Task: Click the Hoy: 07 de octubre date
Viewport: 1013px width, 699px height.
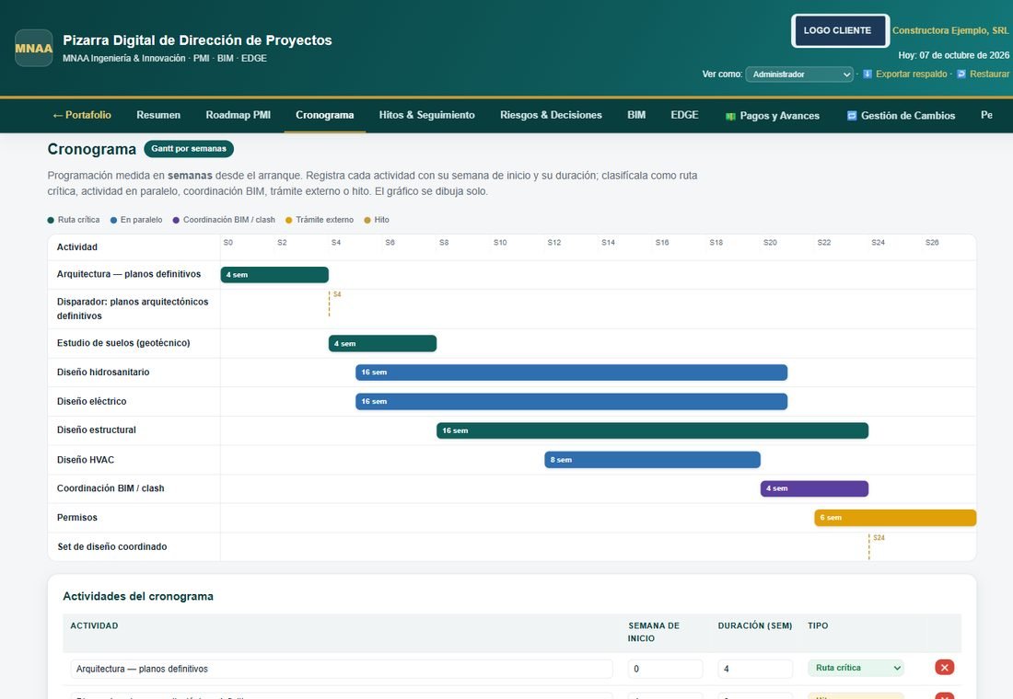Action: 953,55
